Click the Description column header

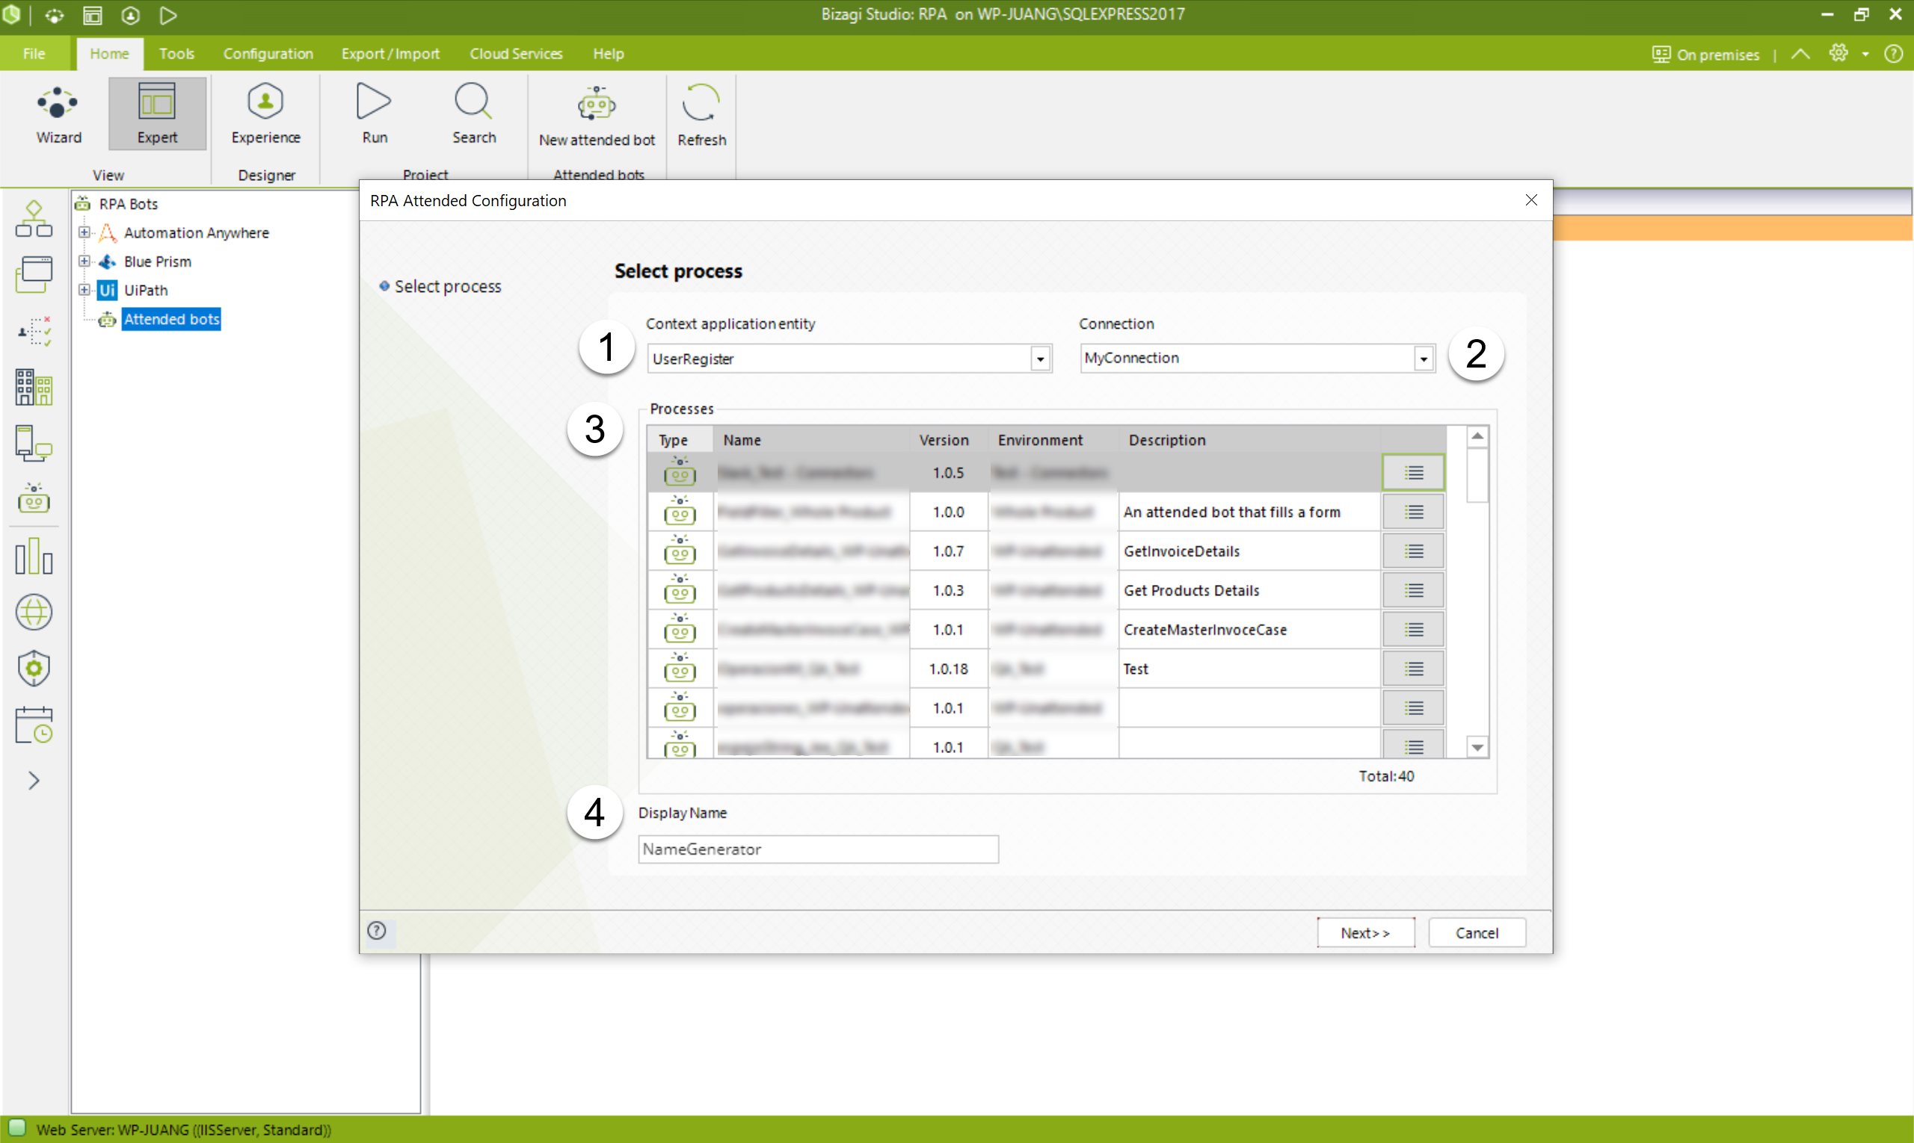coord(1249,440)
